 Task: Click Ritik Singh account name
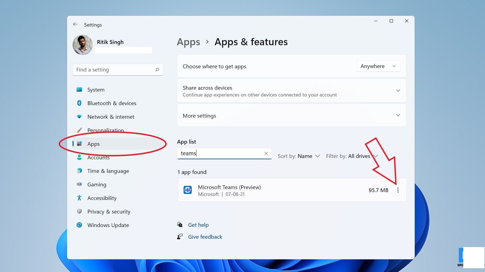tap(110, 42)
